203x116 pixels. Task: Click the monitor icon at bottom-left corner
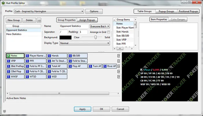(x=5, y=111)
